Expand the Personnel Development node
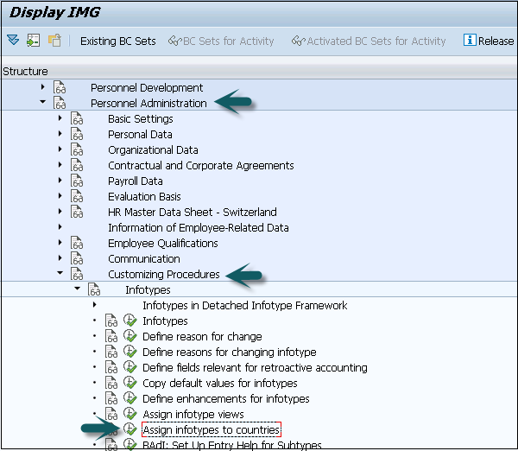The height and width of the screenshot is (451, 518). 42,88
